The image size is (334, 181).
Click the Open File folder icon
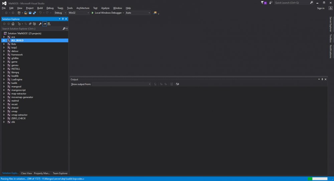26,13
